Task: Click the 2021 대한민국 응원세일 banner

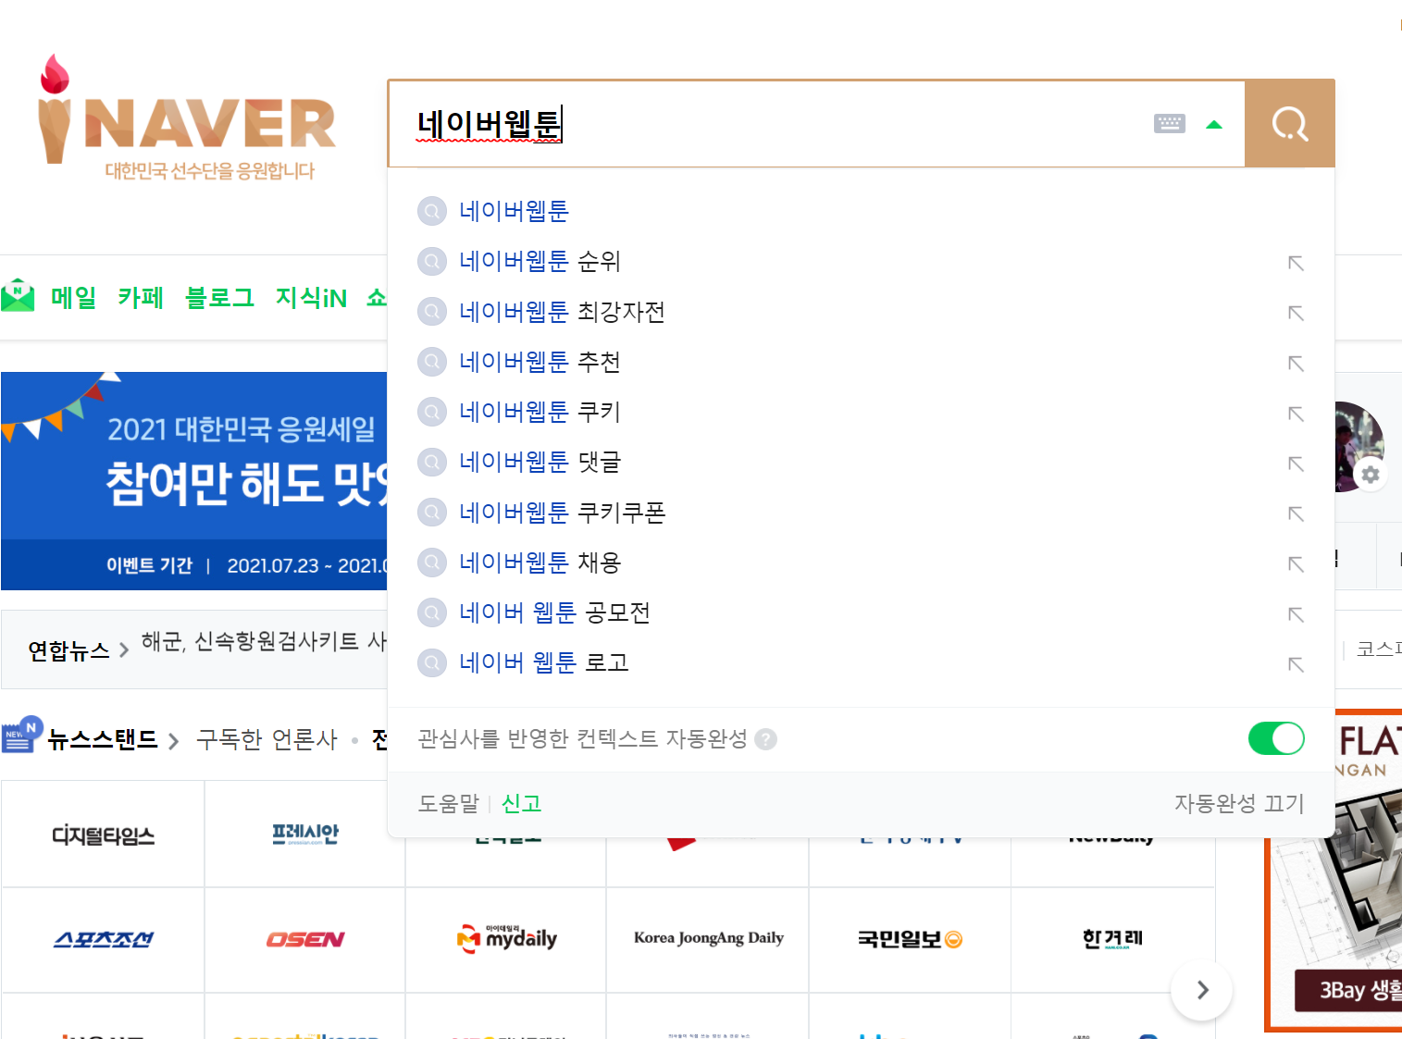Action: pyautogui.click(x=194, y=481)
